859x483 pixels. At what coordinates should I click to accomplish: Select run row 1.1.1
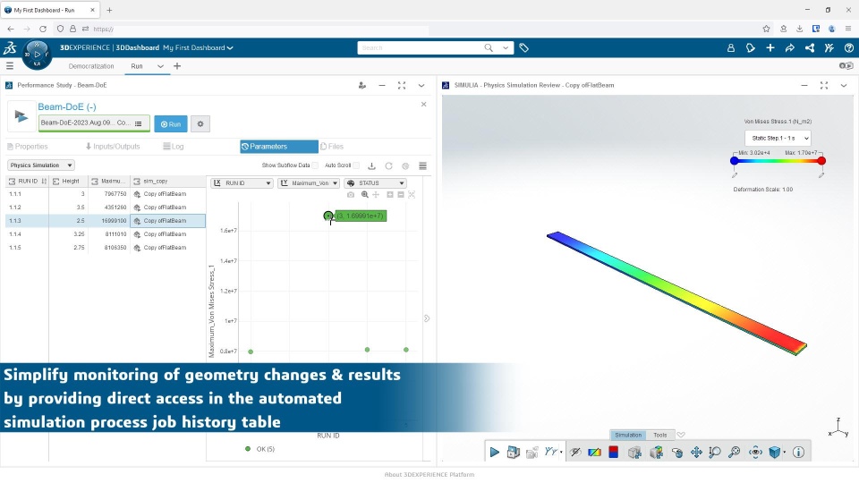pyautogui.click(x=106, y=194)
